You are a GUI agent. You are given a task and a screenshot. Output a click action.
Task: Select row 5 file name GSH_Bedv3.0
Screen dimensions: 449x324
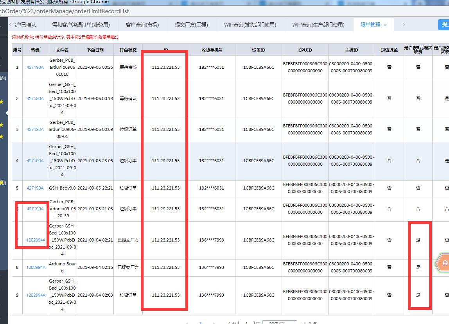[x=62, y=188]
